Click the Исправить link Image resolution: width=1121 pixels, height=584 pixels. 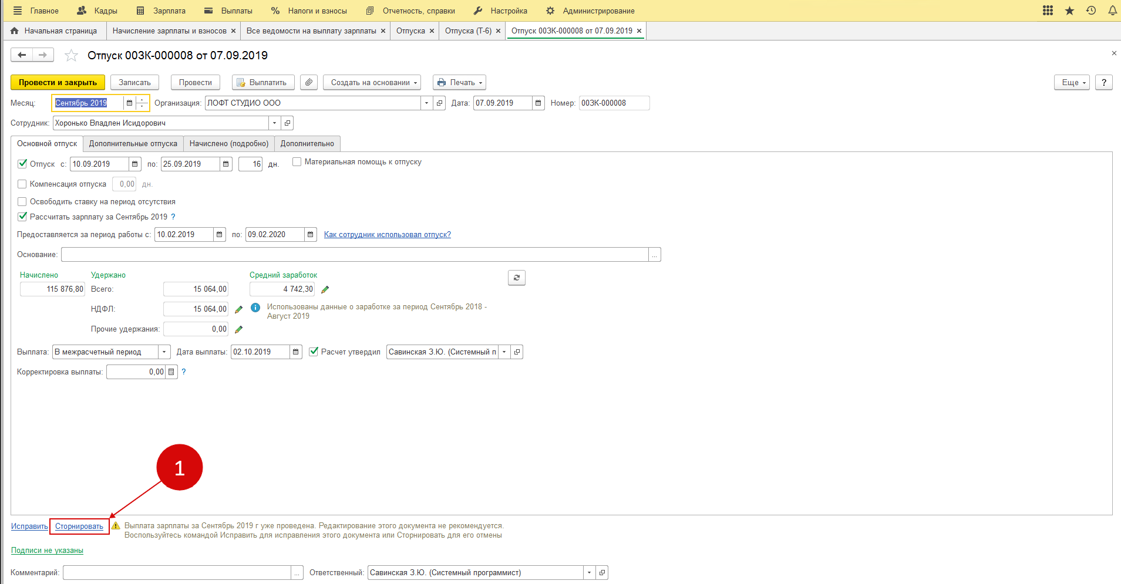click(x=29, y=526)
